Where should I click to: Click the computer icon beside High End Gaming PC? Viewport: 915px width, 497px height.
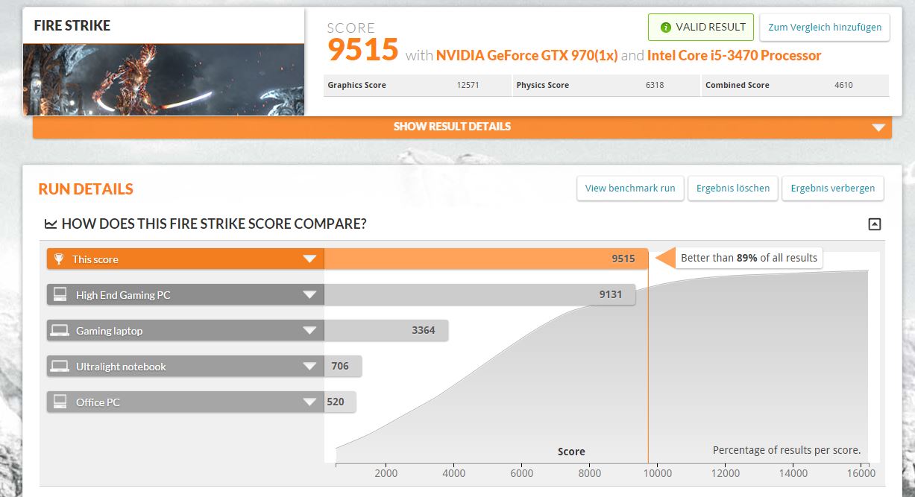click(60, 294)
